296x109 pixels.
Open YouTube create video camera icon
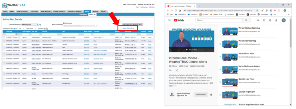(x=258, y=20)
